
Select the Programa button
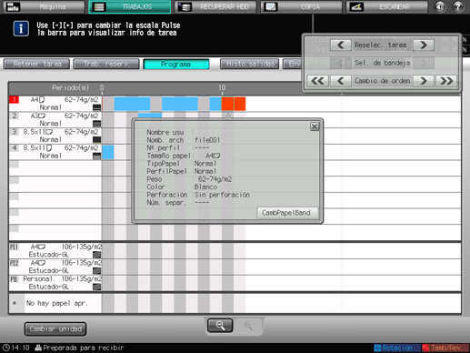coord(176,64)
